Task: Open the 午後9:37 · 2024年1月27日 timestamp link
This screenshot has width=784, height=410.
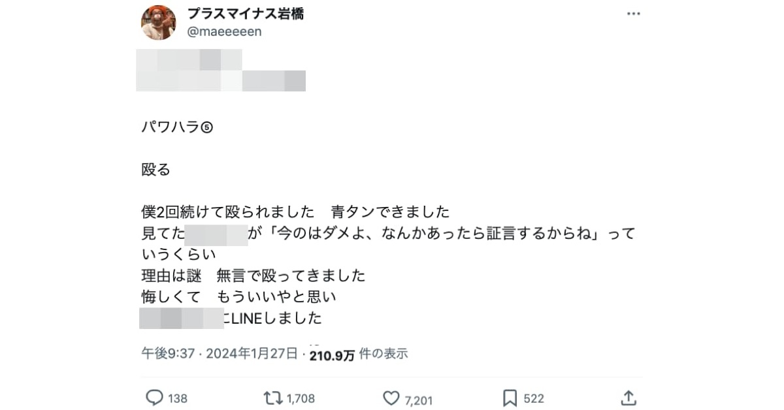Action: (220, 354)
